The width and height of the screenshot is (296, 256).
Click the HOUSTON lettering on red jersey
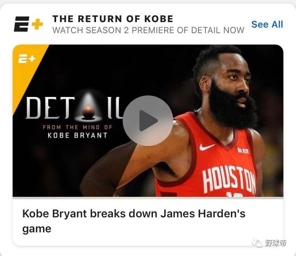coord(229,180)
